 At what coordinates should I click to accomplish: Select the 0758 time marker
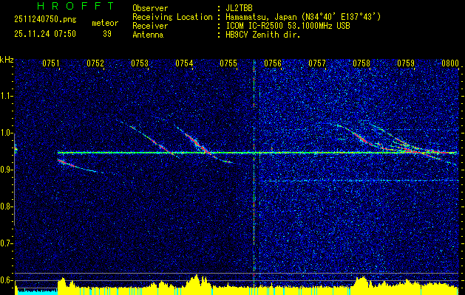362,63
